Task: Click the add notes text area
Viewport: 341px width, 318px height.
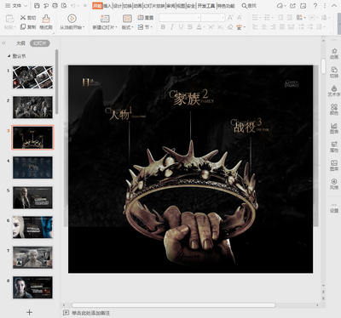Action: [x=90, y=313]
